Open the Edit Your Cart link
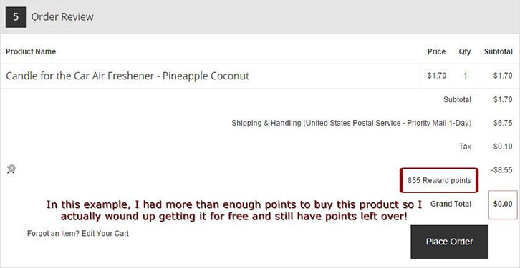The height and width of the screenshot is (268, 520). pos(105,233)
